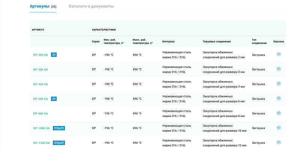Screen dimensions: 288x150
Task: Click the Торцевые соединения column header
Action: 216,41
